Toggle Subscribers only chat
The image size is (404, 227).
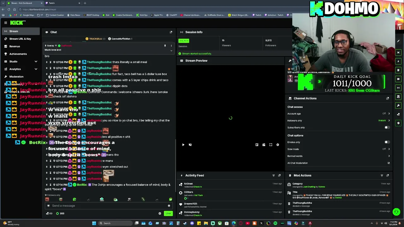[387, 128]
